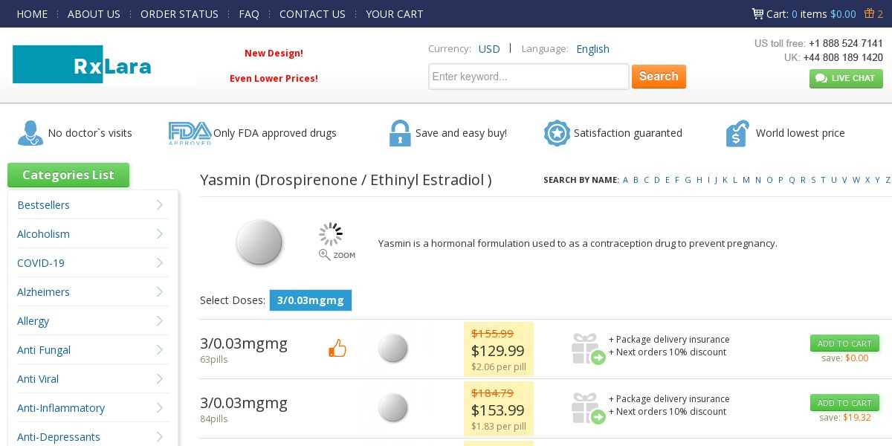Click the orange Search button
892x446 pixels.
click(x=659, y=77)
